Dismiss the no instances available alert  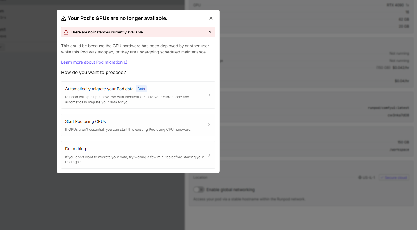pos(210,32)
